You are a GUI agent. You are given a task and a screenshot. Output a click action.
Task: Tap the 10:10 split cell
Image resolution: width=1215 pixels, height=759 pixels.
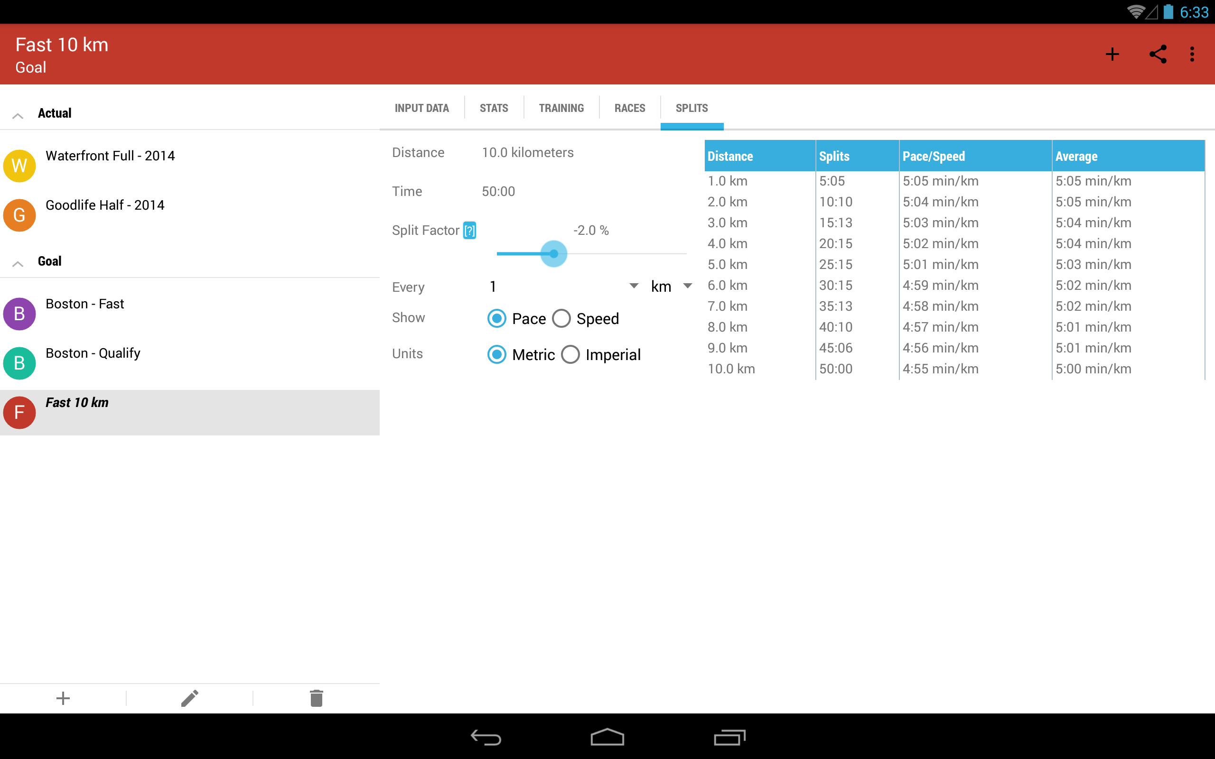coord(836,202)
